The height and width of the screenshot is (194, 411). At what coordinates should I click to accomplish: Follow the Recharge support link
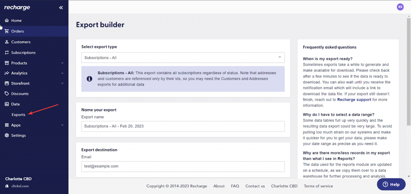point(354,99)
